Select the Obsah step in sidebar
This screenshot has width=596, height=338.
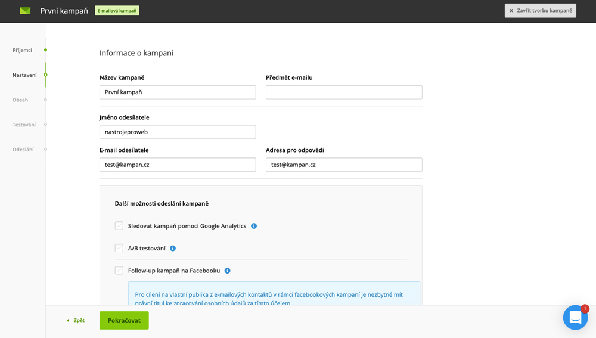coord(20,100)
